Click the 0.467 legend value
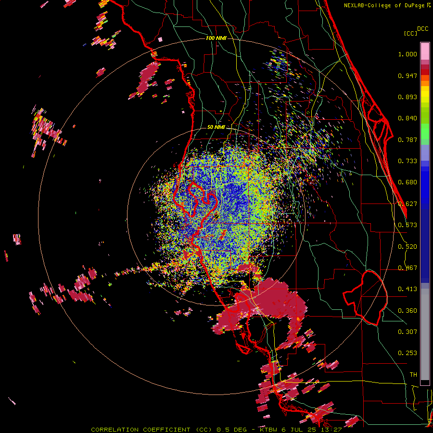Screen dimensions: 433x433 pyautogui.click(x=408, y=268)
